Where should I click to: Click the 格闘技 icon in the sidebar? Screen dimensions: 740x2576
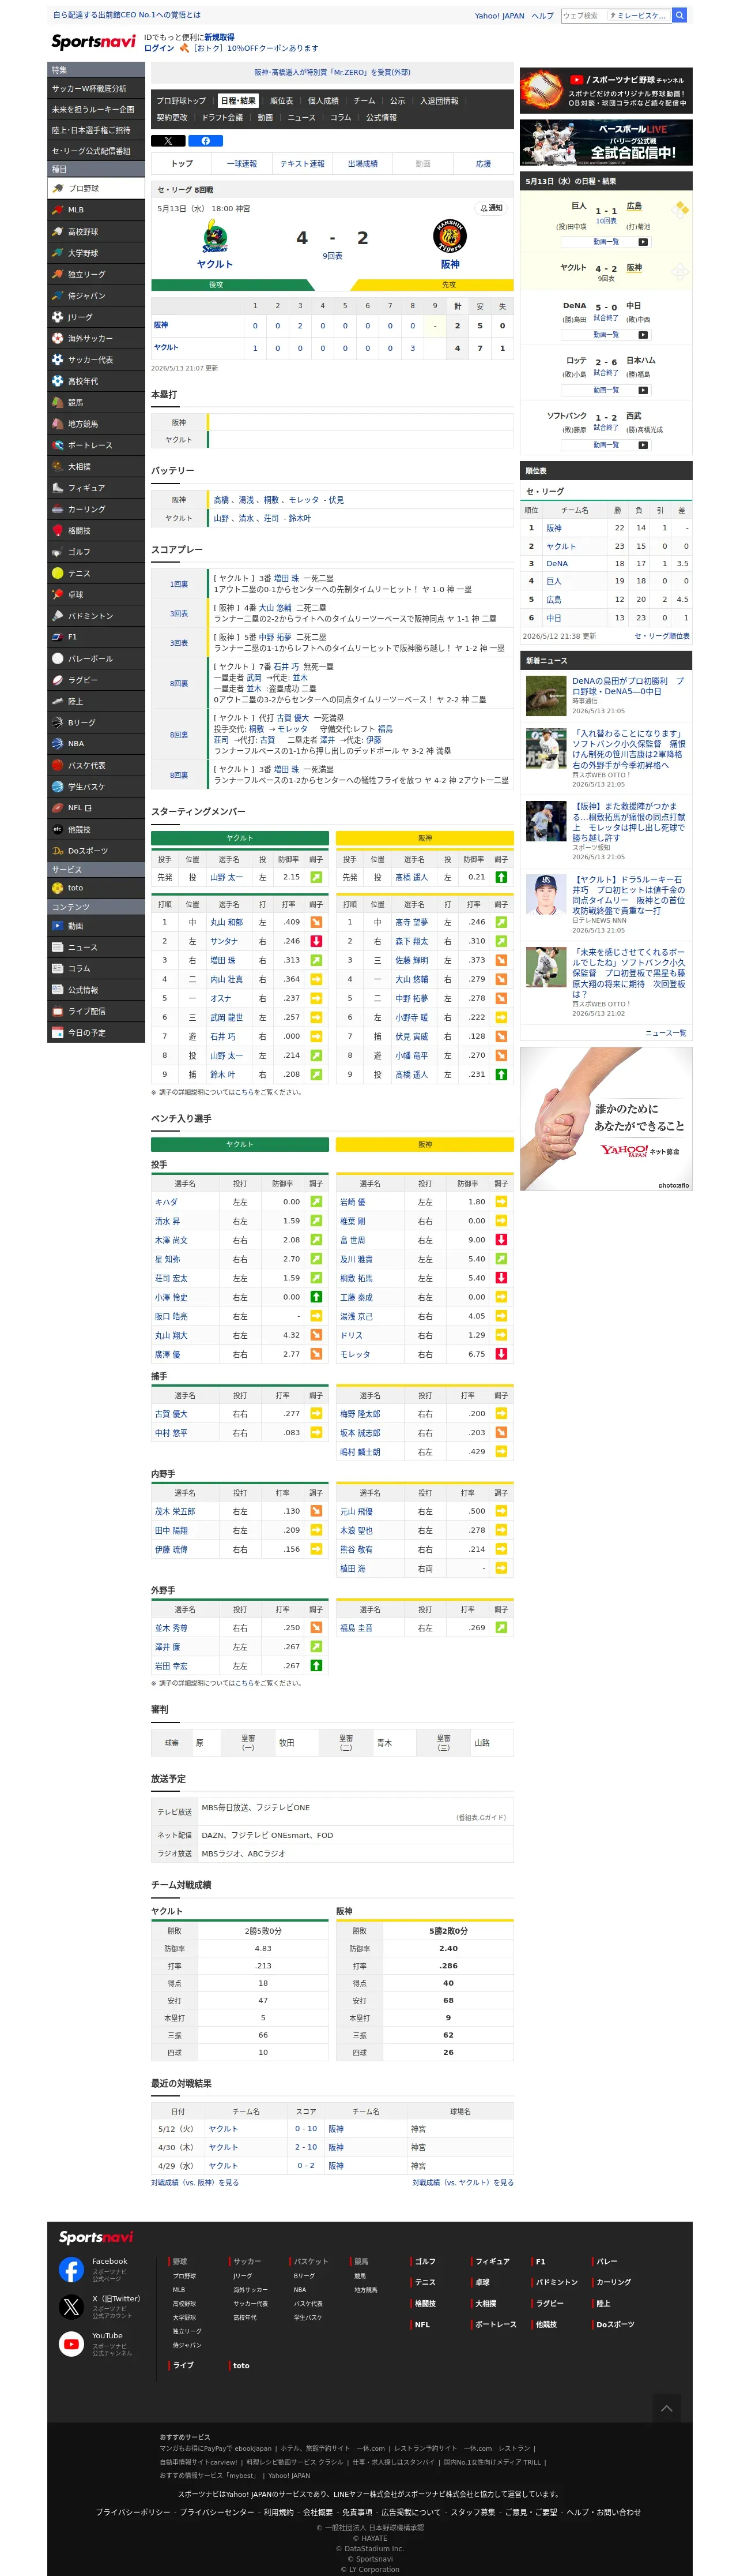[58, 531]
